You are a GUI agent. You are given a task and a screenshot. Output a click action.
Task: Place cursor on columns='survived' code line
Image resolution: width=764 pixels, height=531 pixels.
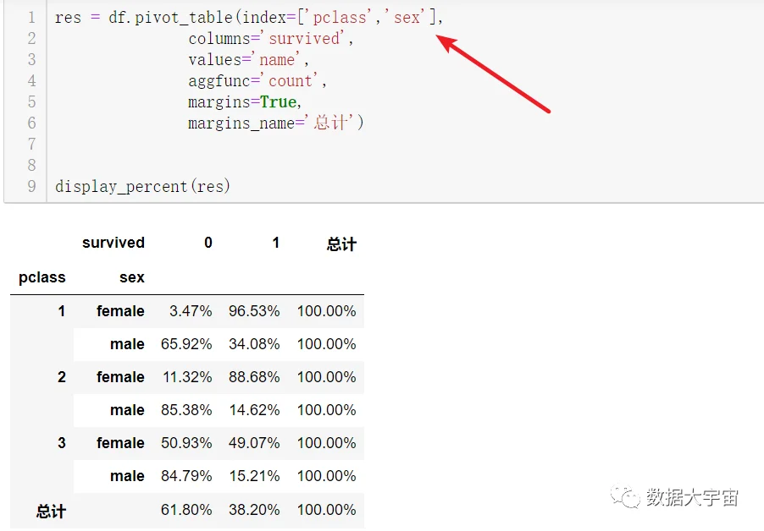click(271, 38)
